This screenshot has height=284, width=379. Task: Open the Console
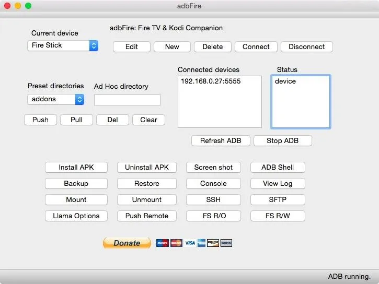pyautogui.click(x=213, y=183)
